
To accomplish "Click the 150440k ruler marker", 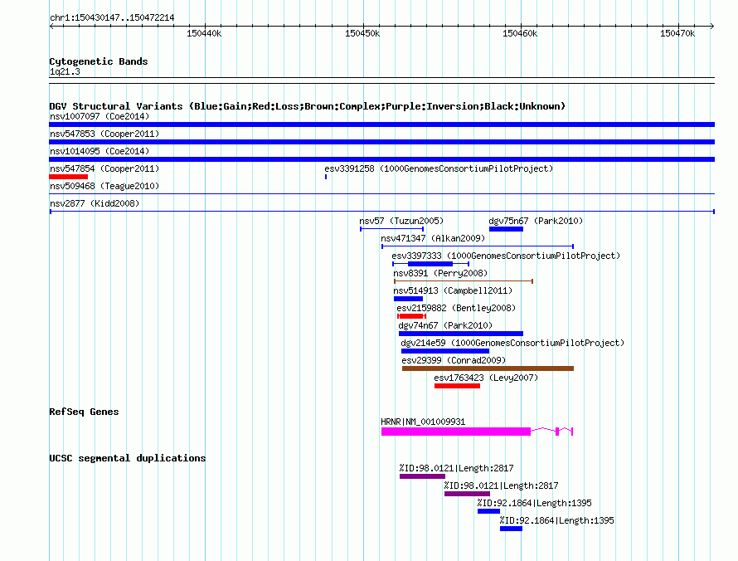I will [204, 33].
